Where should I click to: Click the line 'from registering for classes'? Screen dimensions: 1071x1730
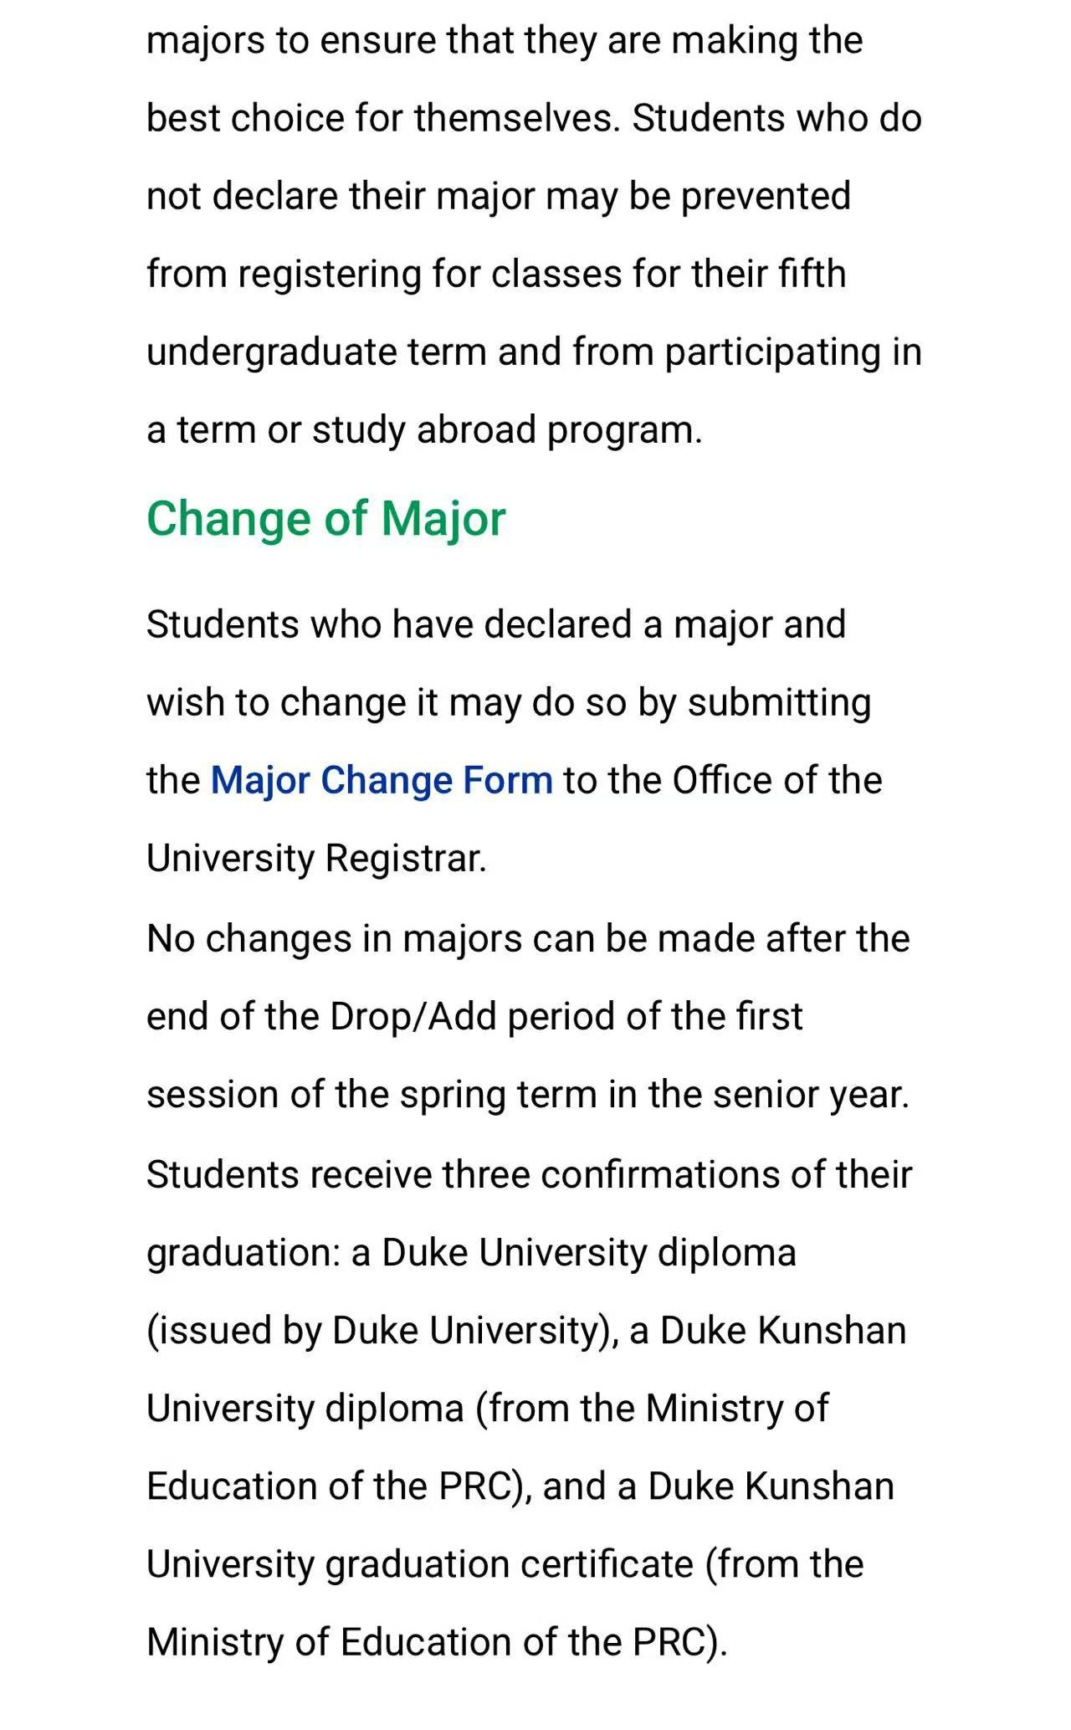[x=496, y=275]
